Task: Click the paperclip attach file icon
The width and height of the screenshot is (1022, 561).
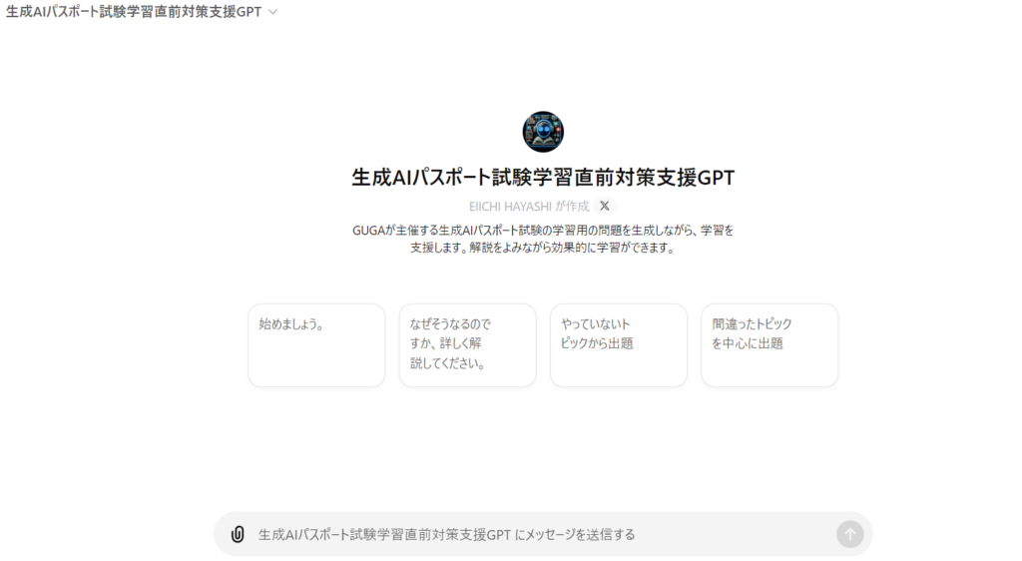Action: pos(238,534)
